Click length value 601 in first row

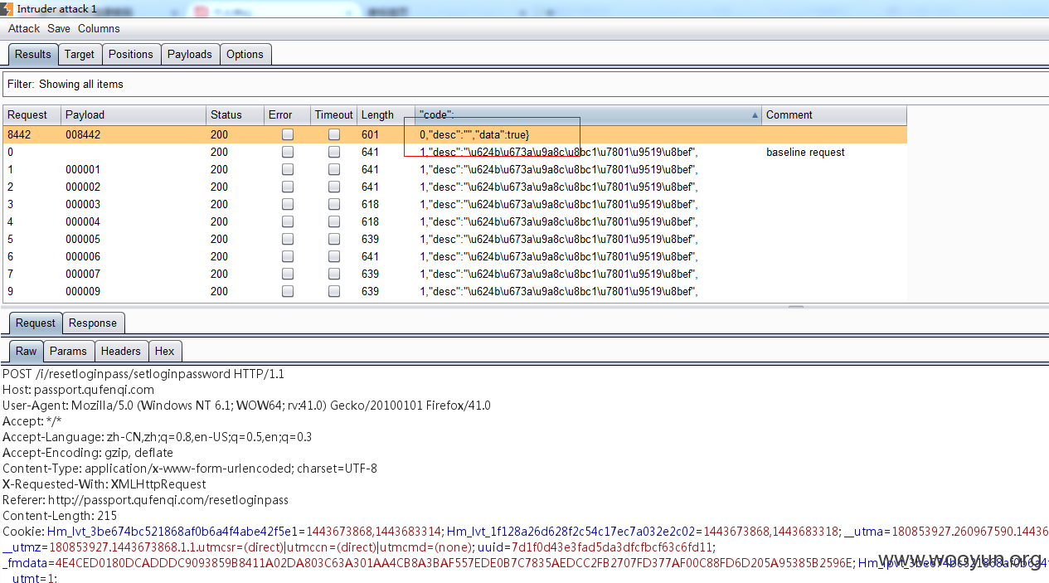pyautogui.click(x=370, y=134)
